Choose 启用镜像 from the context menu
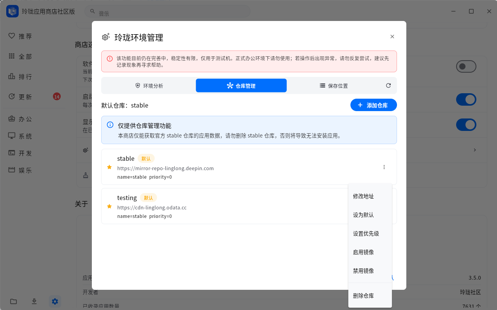This screenshot has height=310, width=497. point(370,252)
